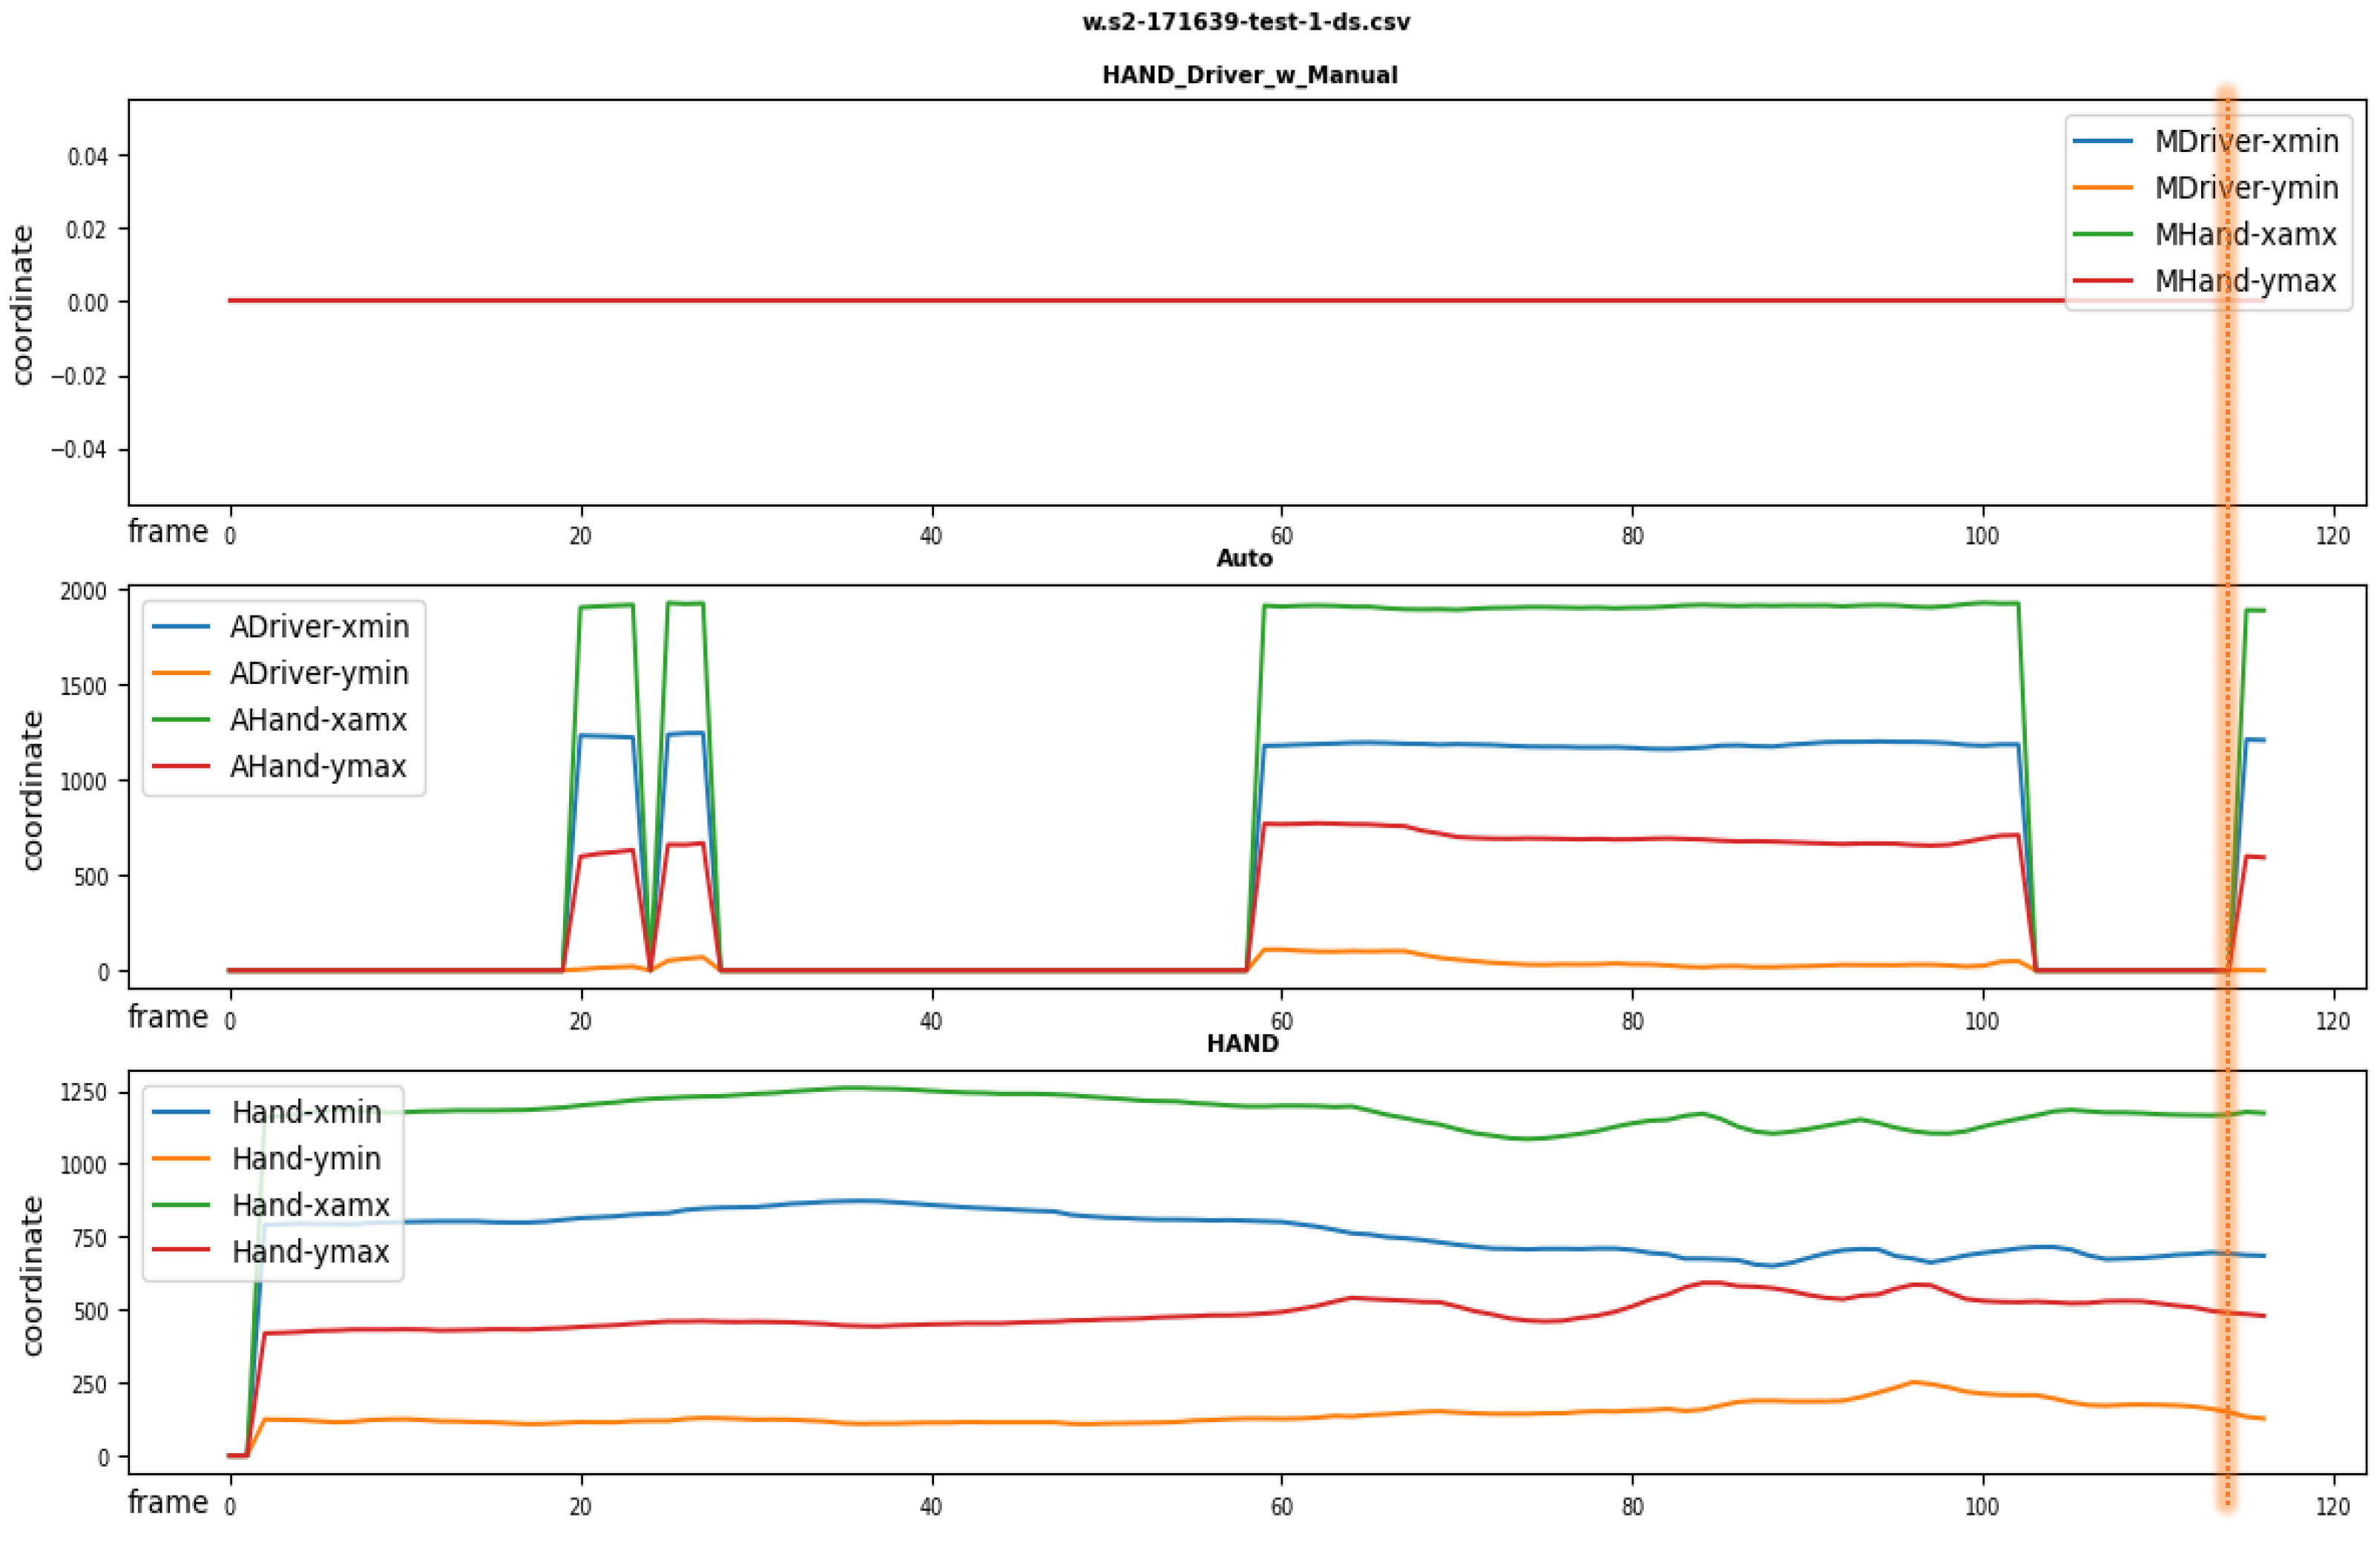Click the 2000 tick label on the Auto plot
Viewport: 2380px width, 1557px height.
click(82, 591)
